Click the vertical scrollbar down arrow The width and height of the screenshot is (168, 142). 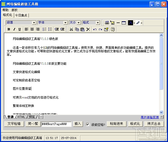(x=161, y=112)
